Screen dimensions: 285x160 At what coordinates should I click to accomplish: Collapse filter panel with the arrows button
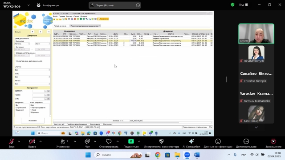tap(49, 32)
